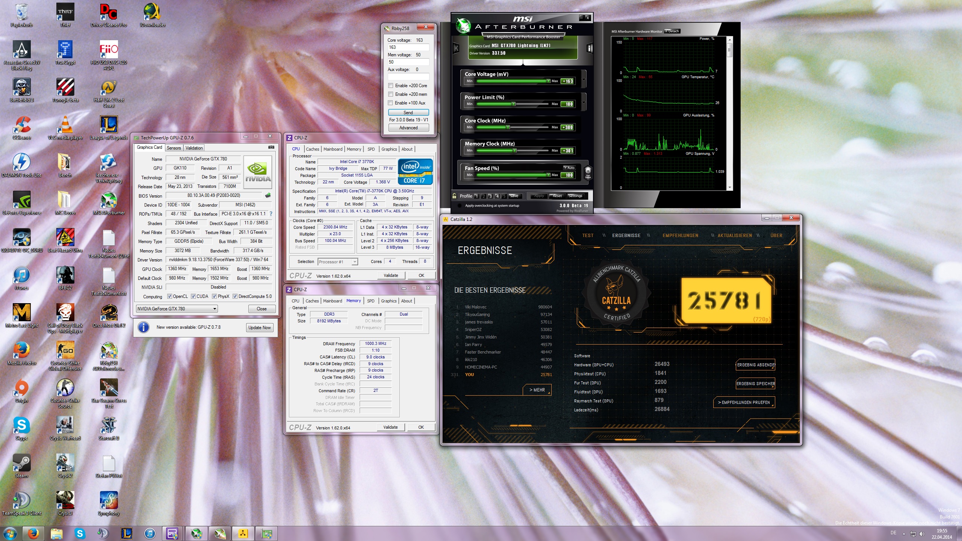Toggle Apply overclocking at system startup
Viewport: 962px width, 541px height.
coord(460,206)
